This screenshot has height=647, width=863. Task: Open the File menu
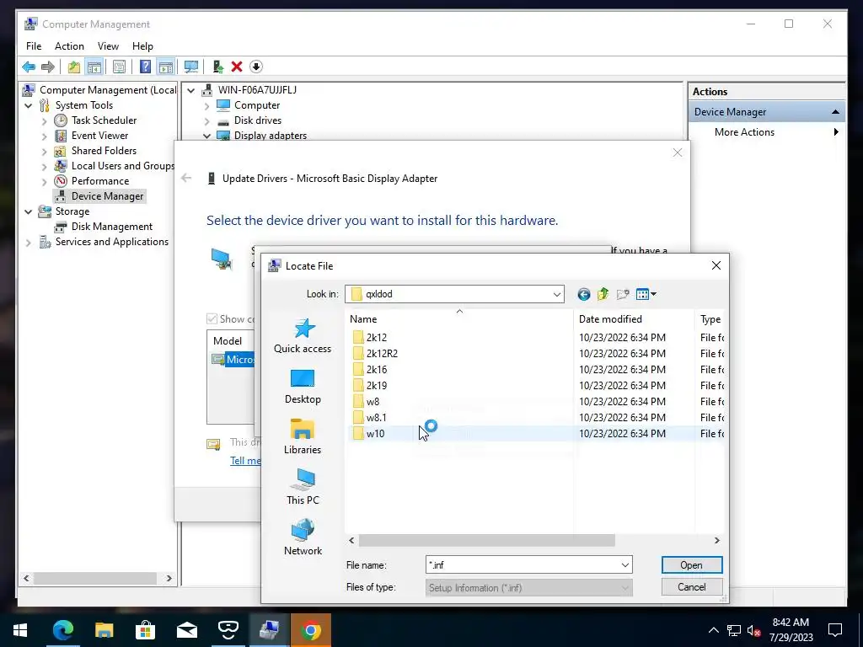34,46
